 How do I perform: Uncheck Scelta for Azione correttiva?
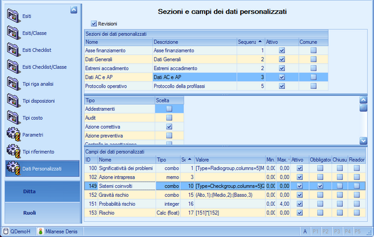[169, 127]
